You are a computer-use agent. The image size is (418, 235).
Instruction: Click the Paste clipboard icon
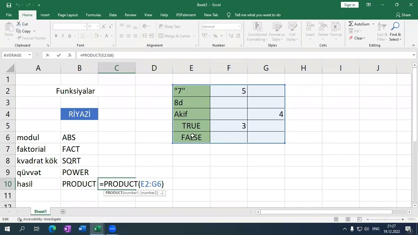pos(9,27)
